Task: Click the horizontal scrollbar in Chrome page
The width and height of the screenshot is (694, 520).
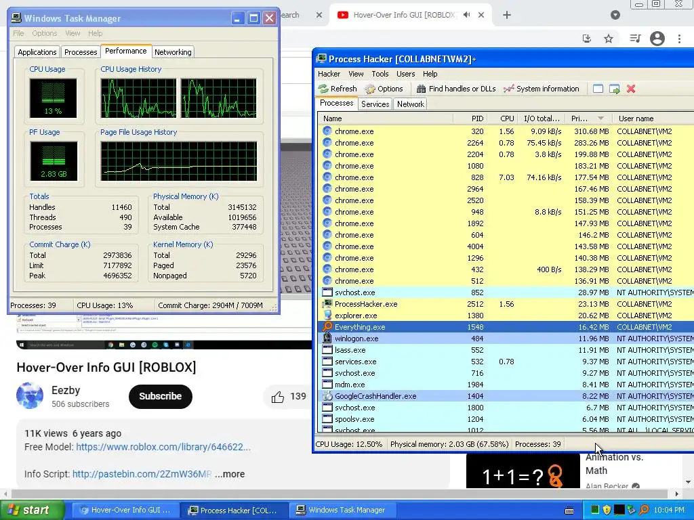Action: coord(340,494)
